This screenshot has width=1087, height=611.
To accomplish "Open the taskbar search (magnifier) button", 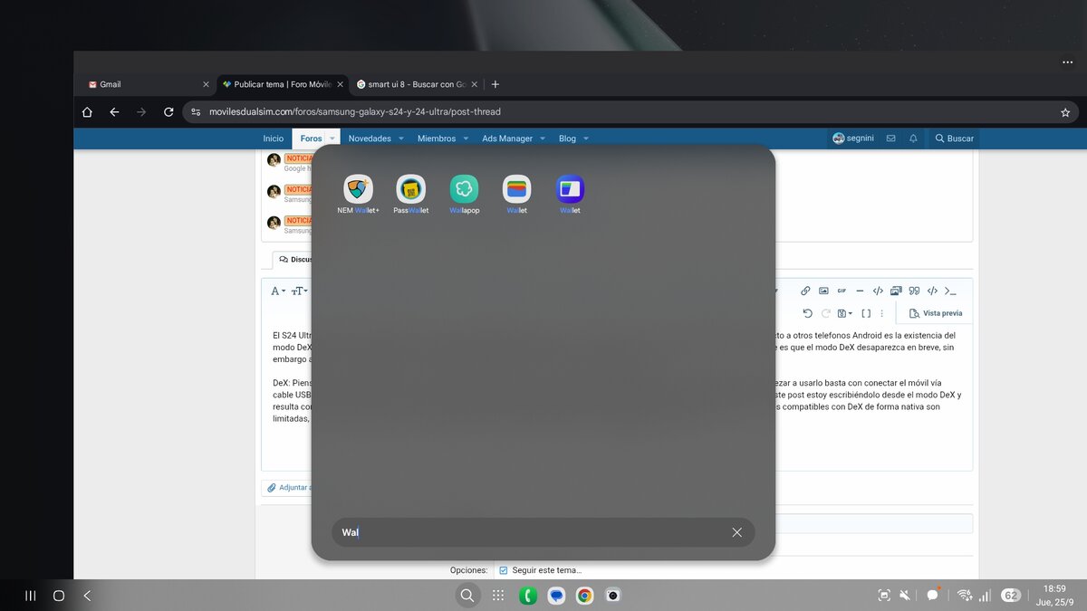I will coord(467,596).
